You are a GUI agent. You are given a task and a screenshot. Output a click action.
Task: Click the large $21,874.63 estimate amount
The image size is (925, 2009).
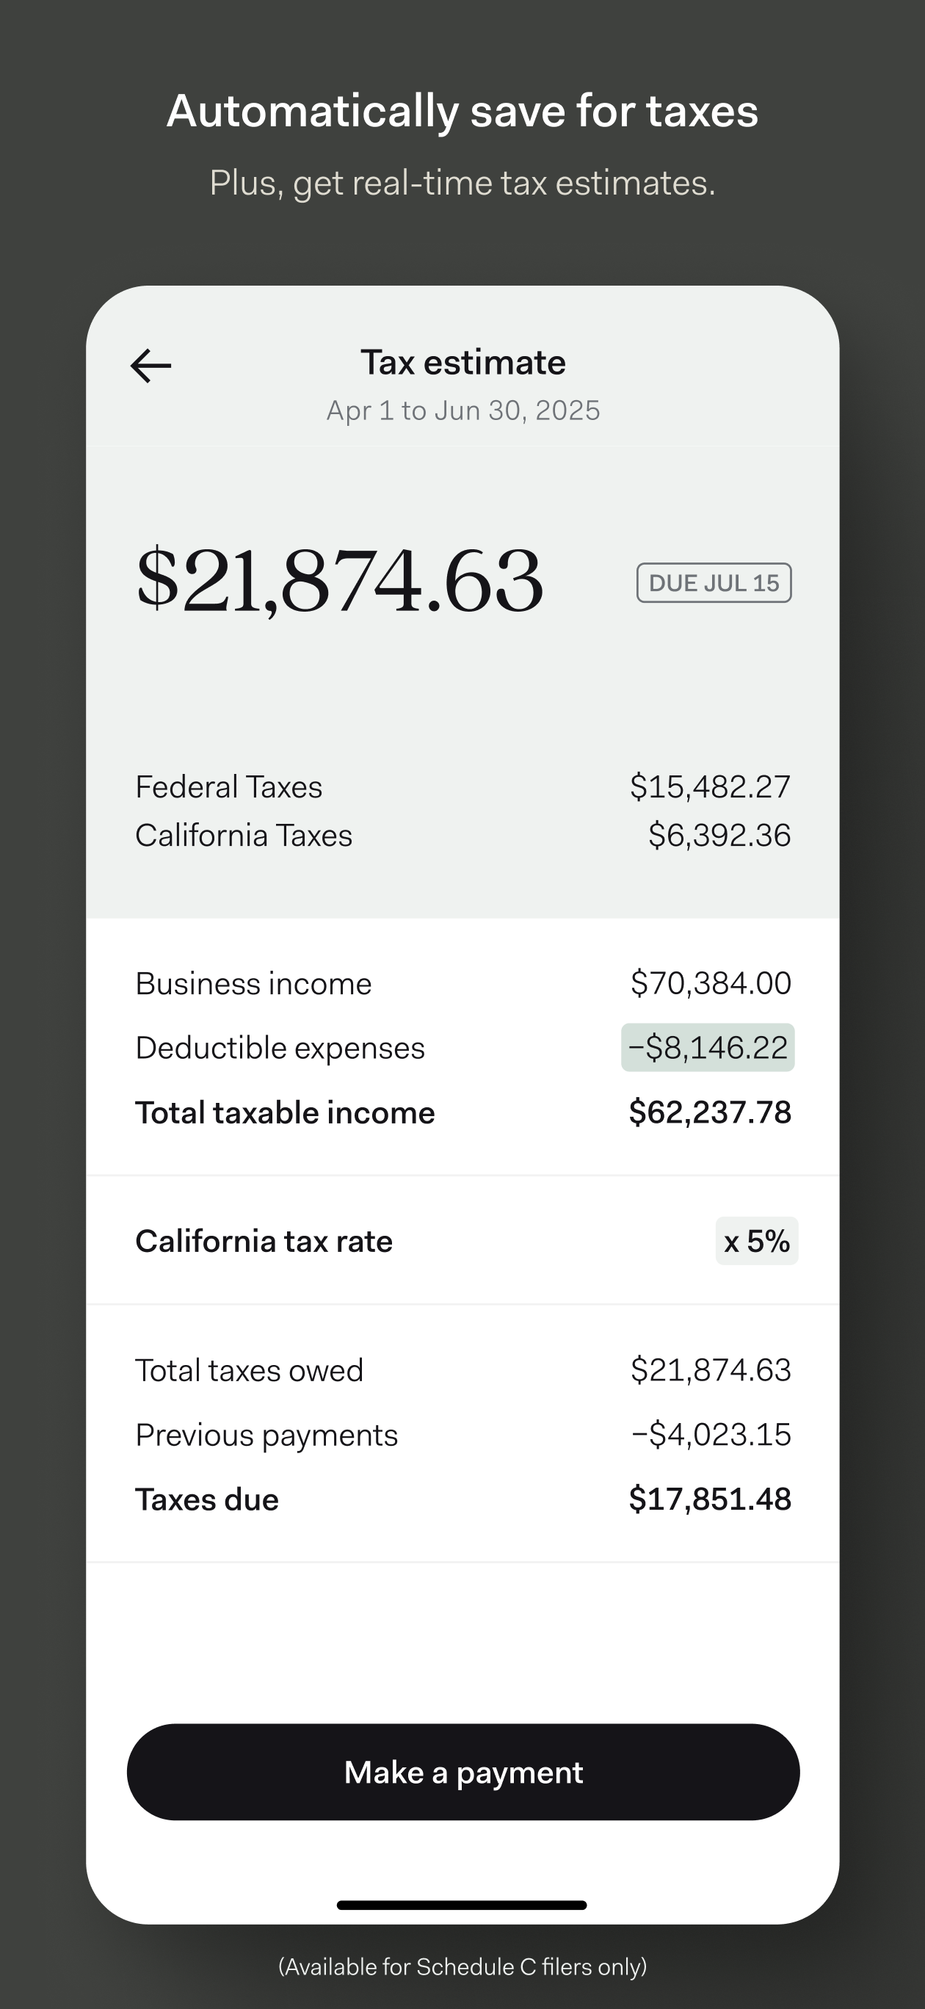[x=339, y=580]
